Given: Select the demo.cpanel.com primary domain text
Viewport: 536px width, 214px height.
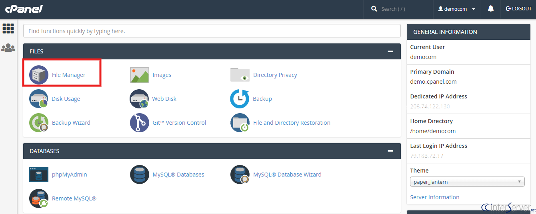Looking at the screenshot, I should coord(433,82).
